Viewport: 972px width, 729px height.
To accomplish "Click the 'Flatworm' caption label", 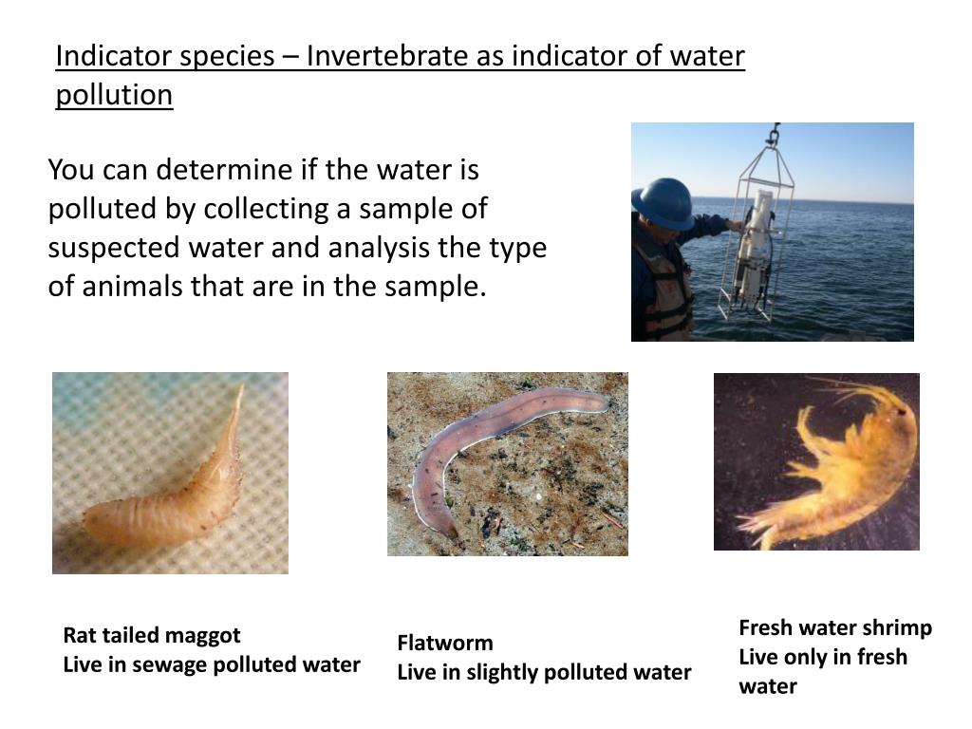I will (445, 643).
